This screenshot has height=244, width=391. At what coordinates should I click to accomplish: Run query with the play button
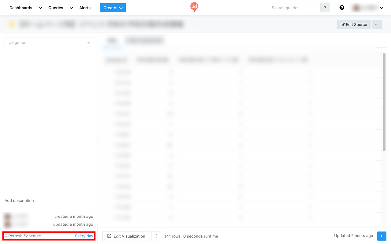click(x=382, y=236)
